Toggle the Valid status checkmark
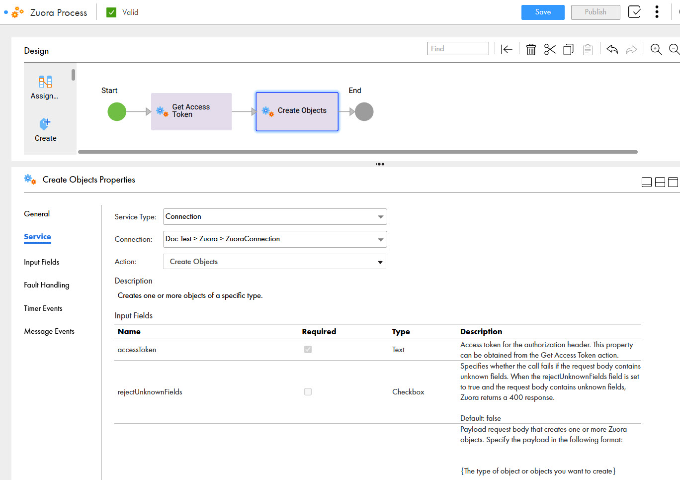Screen dimensions: 680x480 click(x=111, y=12)
